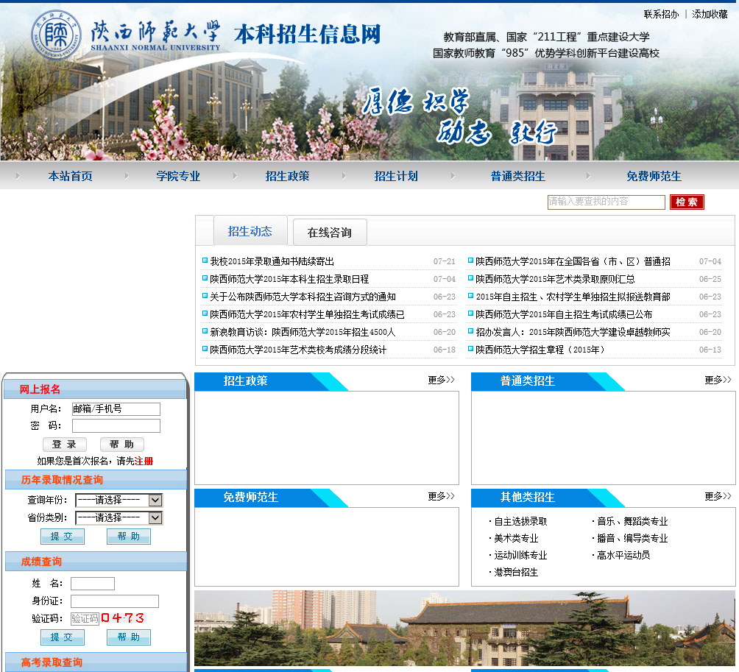Open the 联系招办 link
Viewport: 739px width, 672px height.
click(661, 15)
